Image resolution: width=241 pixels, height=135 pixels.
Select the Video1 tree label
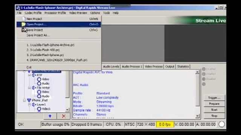(x=46, y=109)
